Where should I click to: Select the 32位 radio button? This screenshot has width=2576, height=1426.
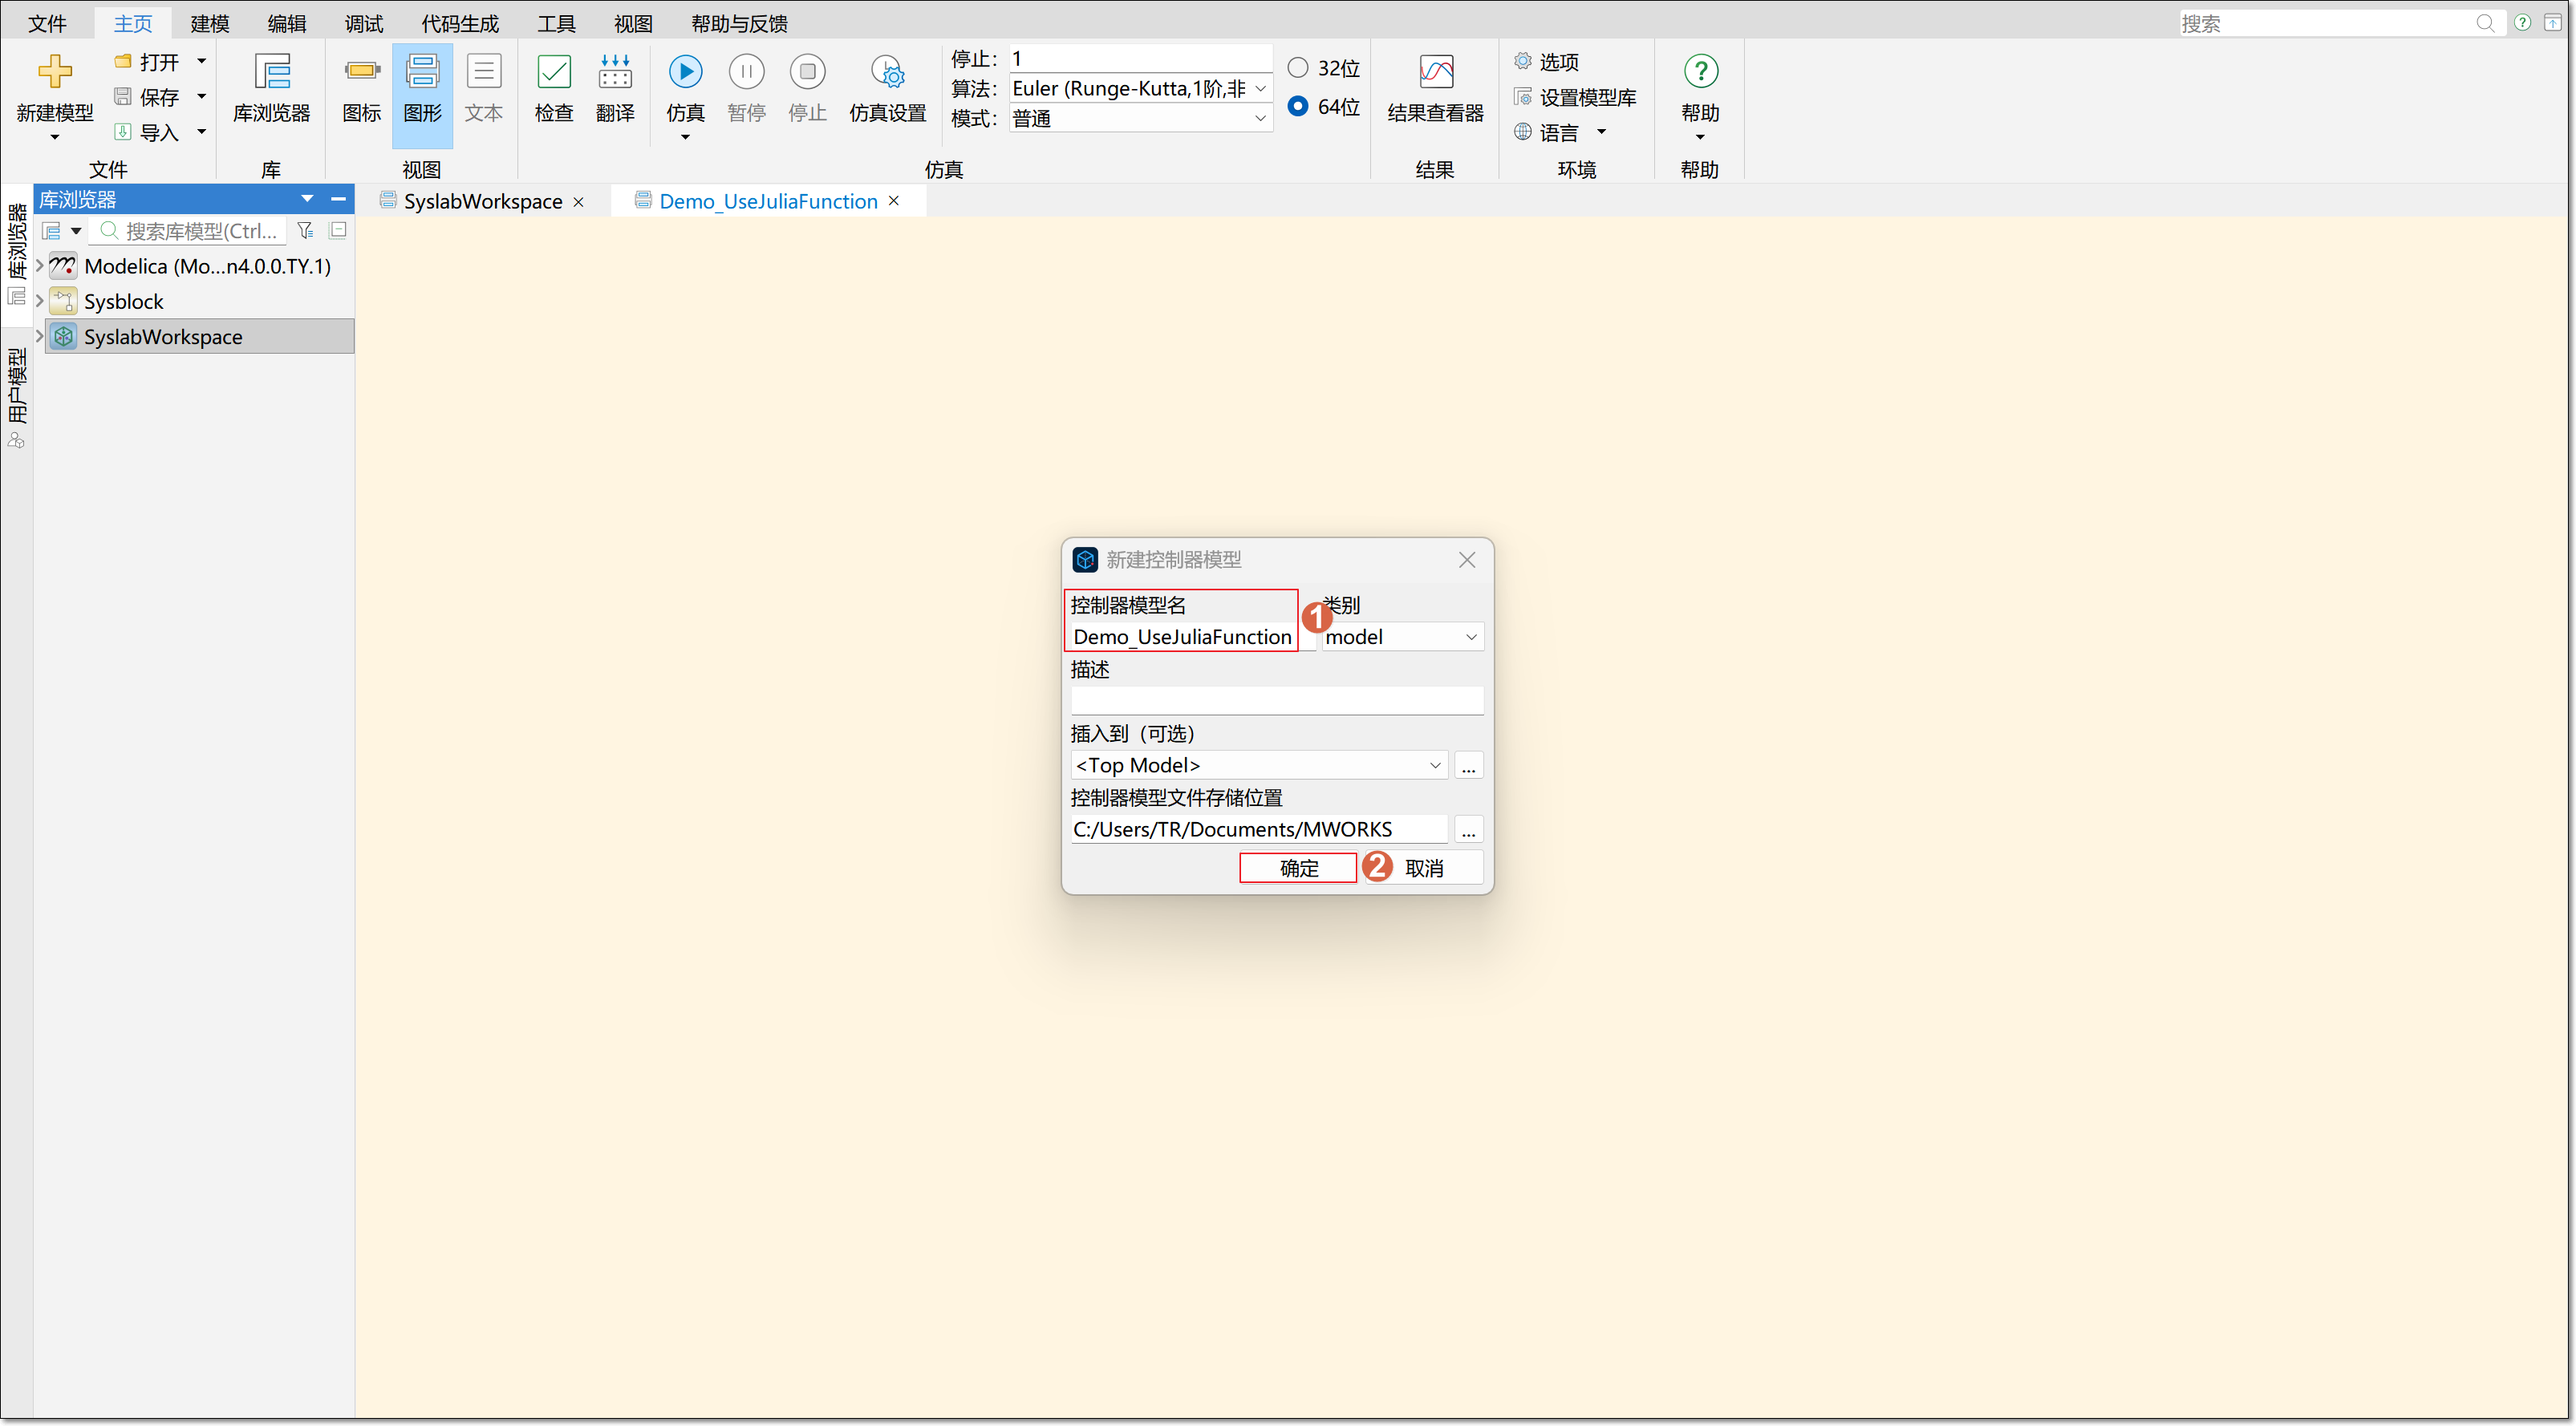(x=1297, y=68)
